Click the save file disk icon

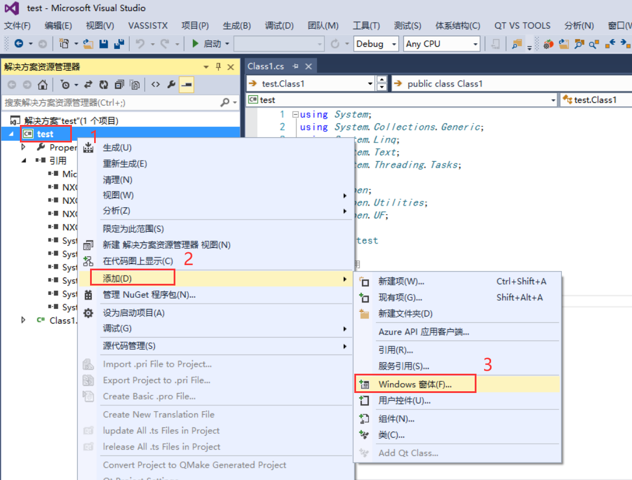click(x=103, y=43)
